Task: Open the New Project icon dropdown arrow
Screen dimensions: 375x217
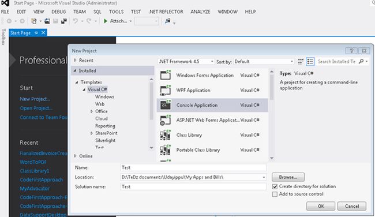Action: click(40, 21)
